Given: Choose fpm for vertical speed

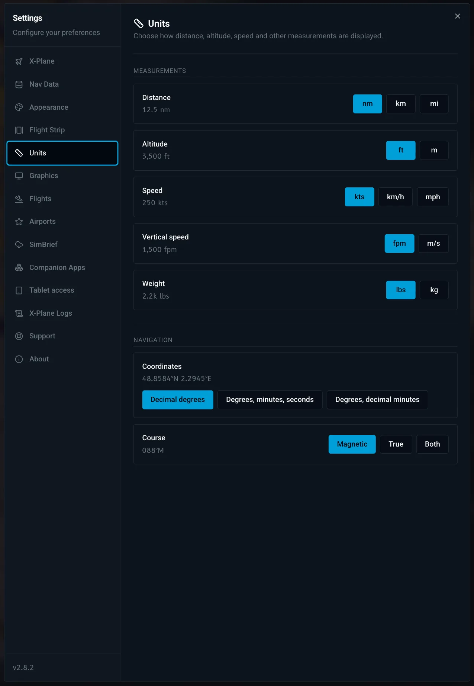Looking at the screenshot, I should [x=399, y=244].
